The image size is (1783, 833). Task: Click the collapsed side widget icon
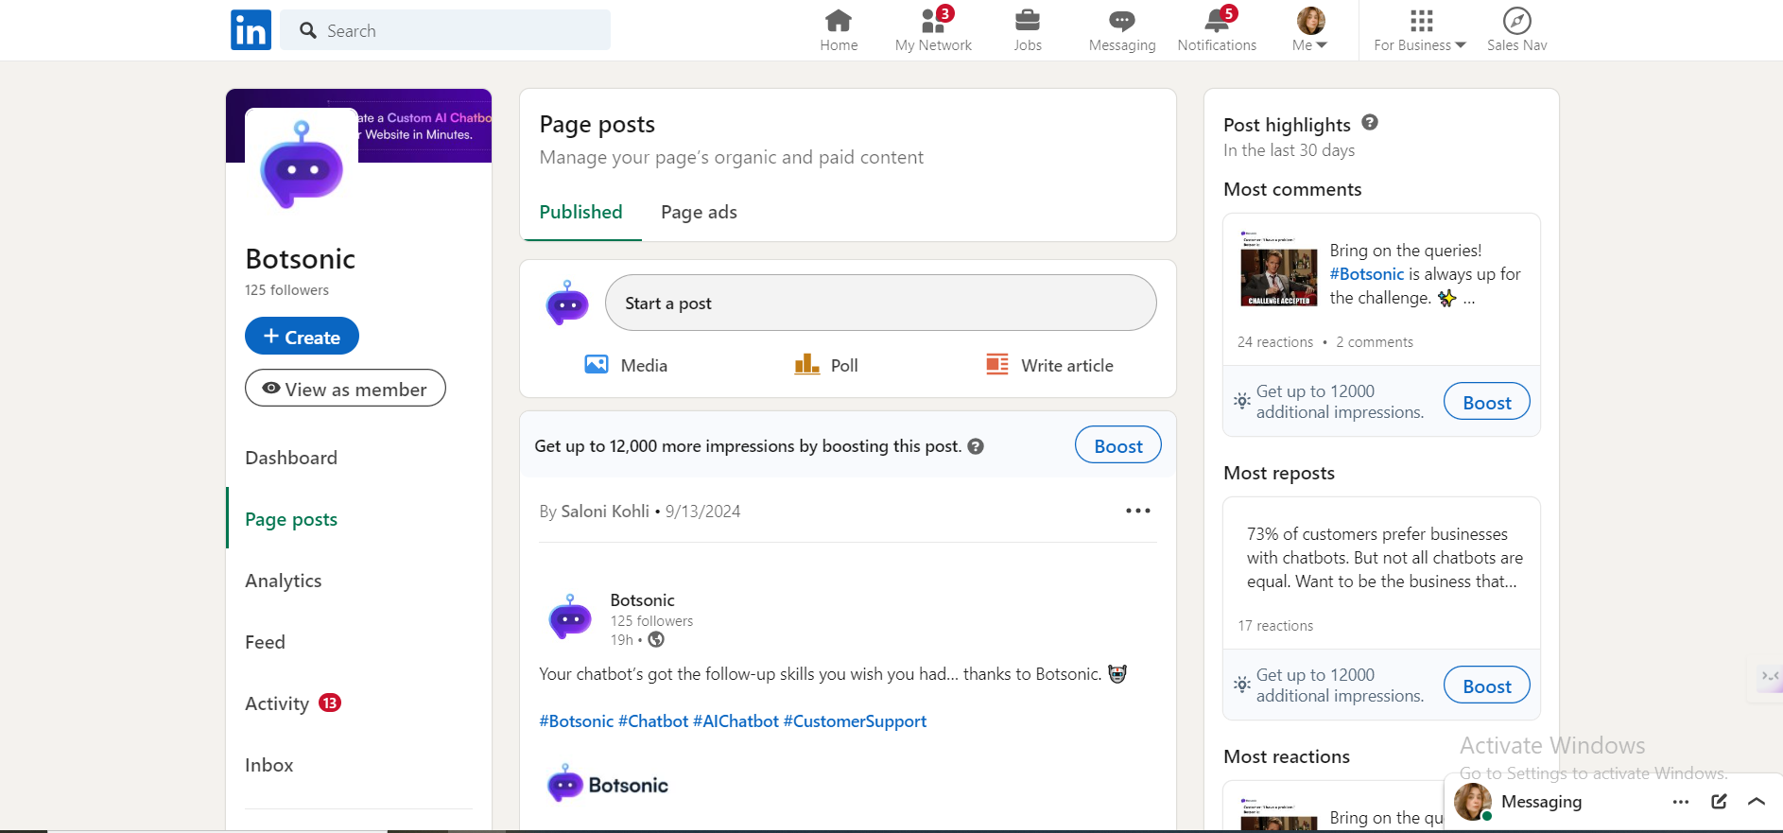click(x=1770, y=677)
